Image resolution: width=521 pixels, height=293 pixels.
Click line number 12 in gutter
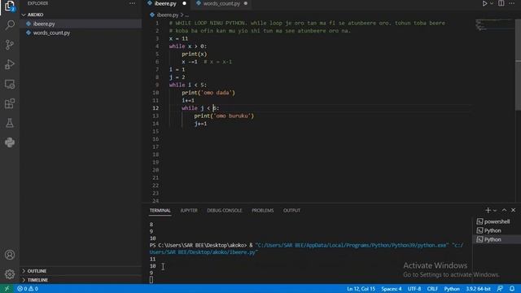pyautogui.click(x=155, y=108)
